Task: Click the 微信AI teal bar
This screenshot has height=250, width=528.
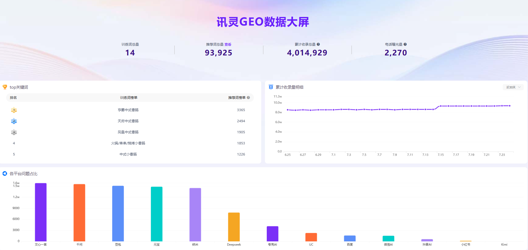Action: pyautogui.click(x=388, y=239)
